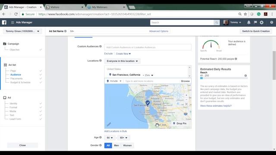This screenshot has height=155, width=276.
Task: Open the notifications bell
Action: (248, 22)
